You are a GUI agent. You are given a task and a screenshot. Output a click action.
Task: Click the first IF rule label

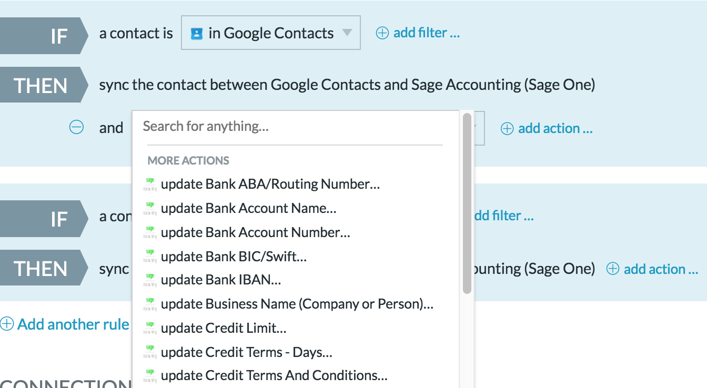43,36
